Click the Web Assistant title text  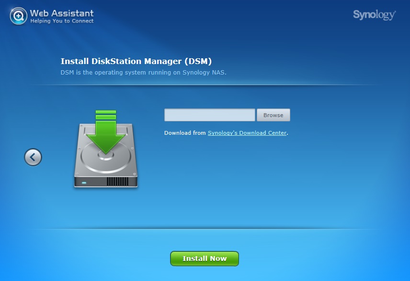click(x=62, y=13)
